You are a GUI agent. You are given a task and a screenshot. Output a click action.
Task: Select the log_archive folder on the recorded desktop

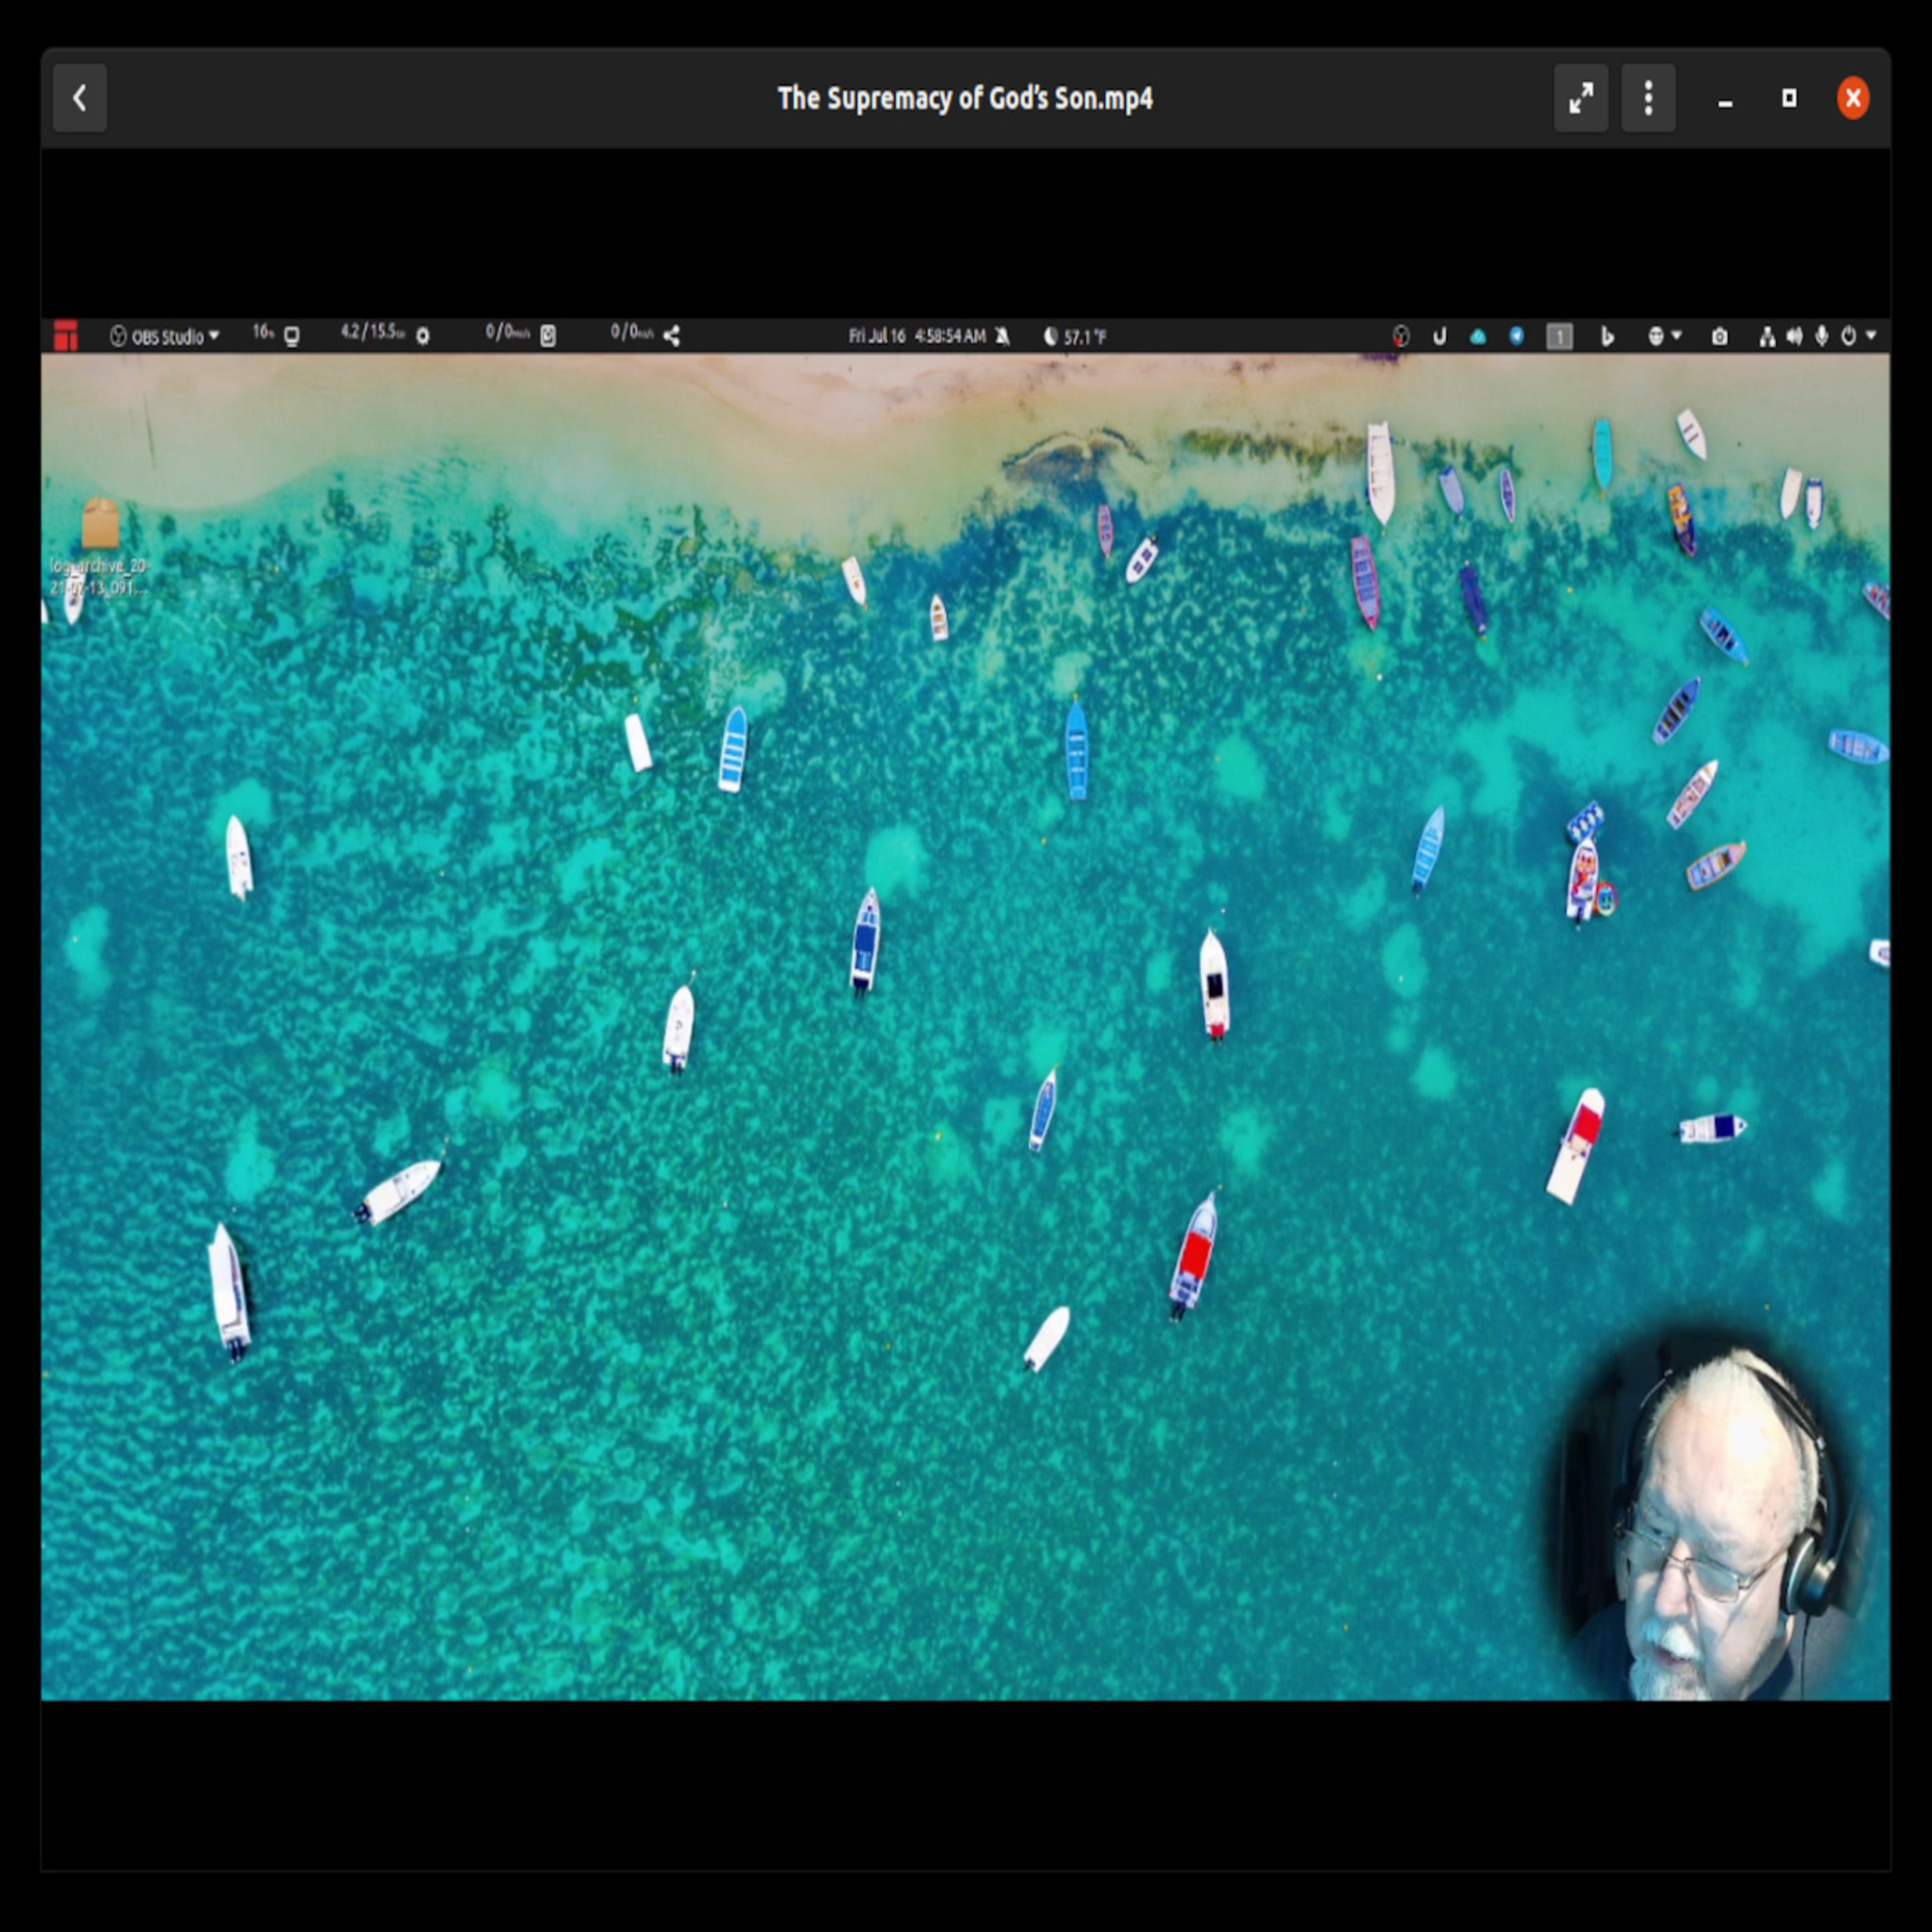[x=100, y=546]
